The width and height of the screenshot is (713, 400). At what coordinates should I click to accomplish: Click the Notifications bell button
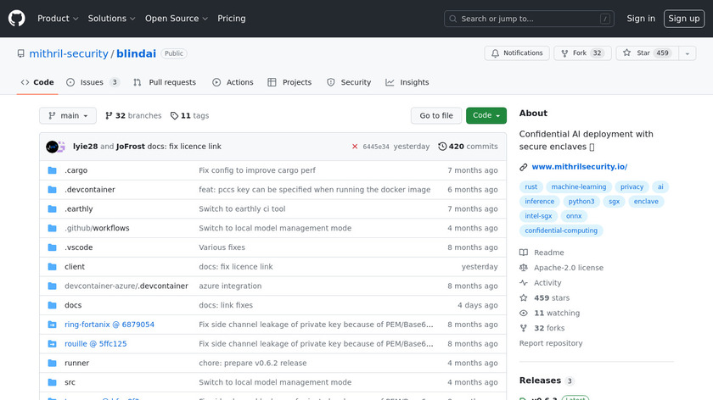pos(516,53)
